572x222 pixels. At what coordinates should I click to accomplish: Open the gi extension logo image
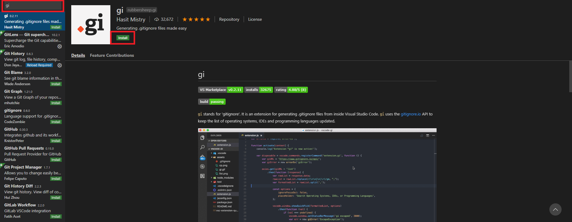click(x=91, y=25)
